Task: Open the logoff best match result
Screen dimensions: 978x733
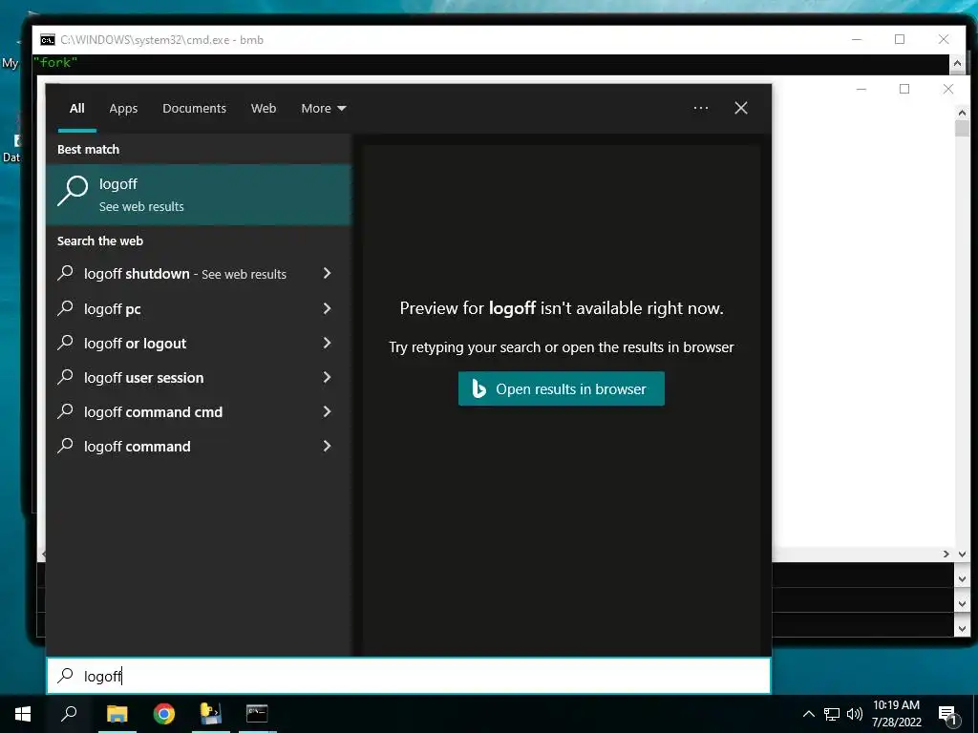Action: [x=199, y=195]
